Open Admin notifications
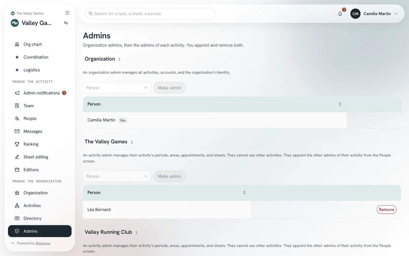This screenshot has height=256, width=409. tap(40, 93)
